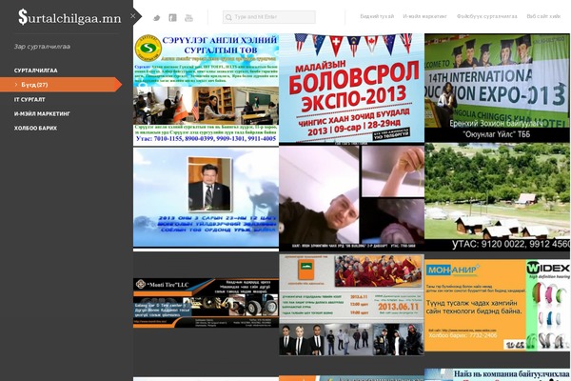The image size is (571, 381).
Task: Open the ad with man's portrait on blue
Action: point(206,197)
